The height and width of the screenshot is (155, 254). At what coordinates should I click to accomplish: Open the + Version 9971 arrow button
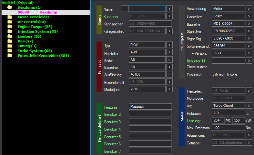point(249,53)
